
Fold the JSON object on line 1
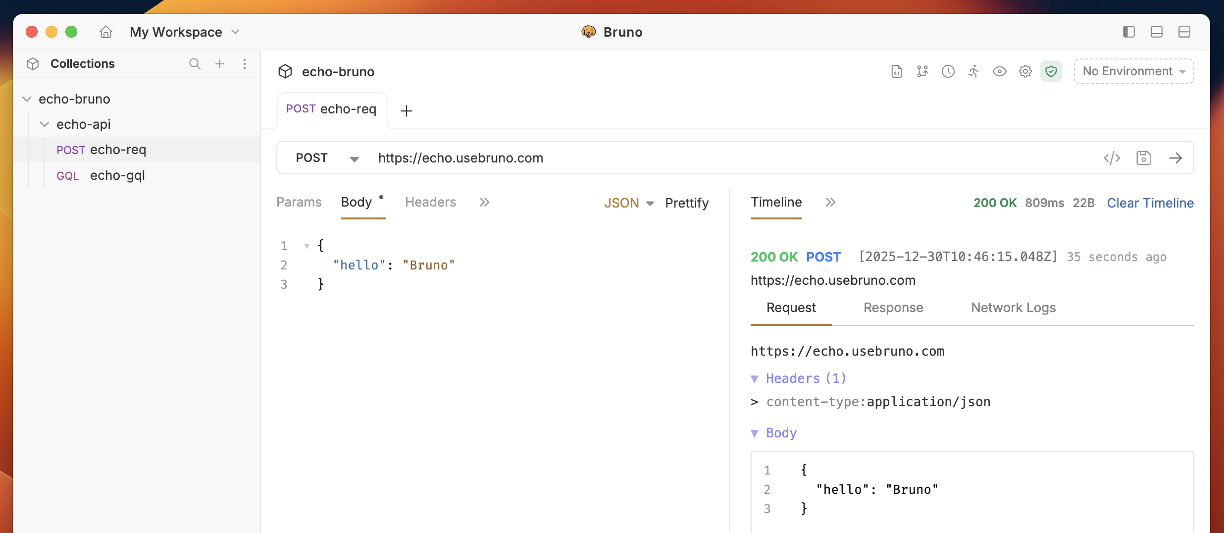306,246
